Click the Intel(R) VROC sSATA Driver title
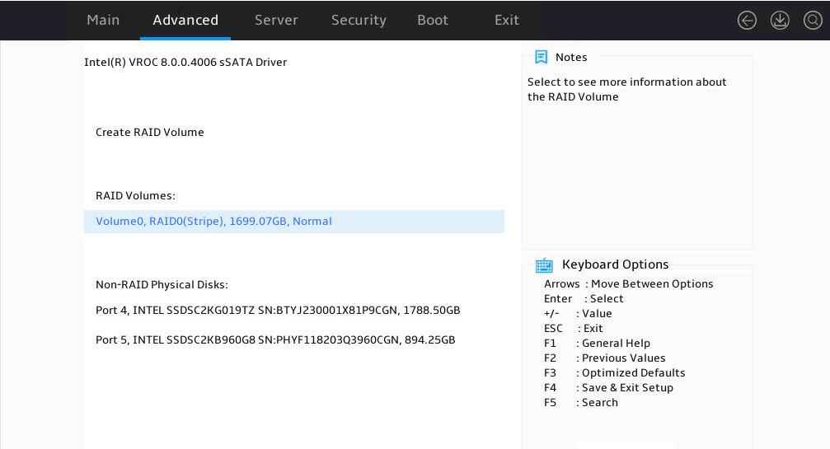This screenshot has width=830, height=449. (x=185, y=63)
